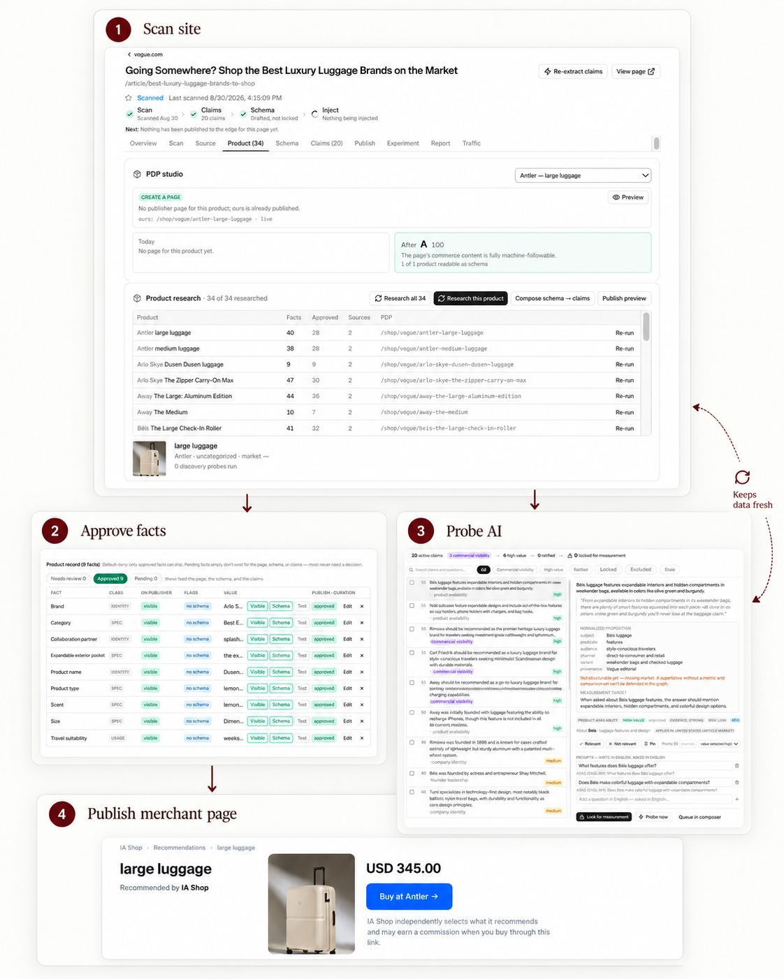Check the Béis luggage features claim checkbox

point(412,582)
